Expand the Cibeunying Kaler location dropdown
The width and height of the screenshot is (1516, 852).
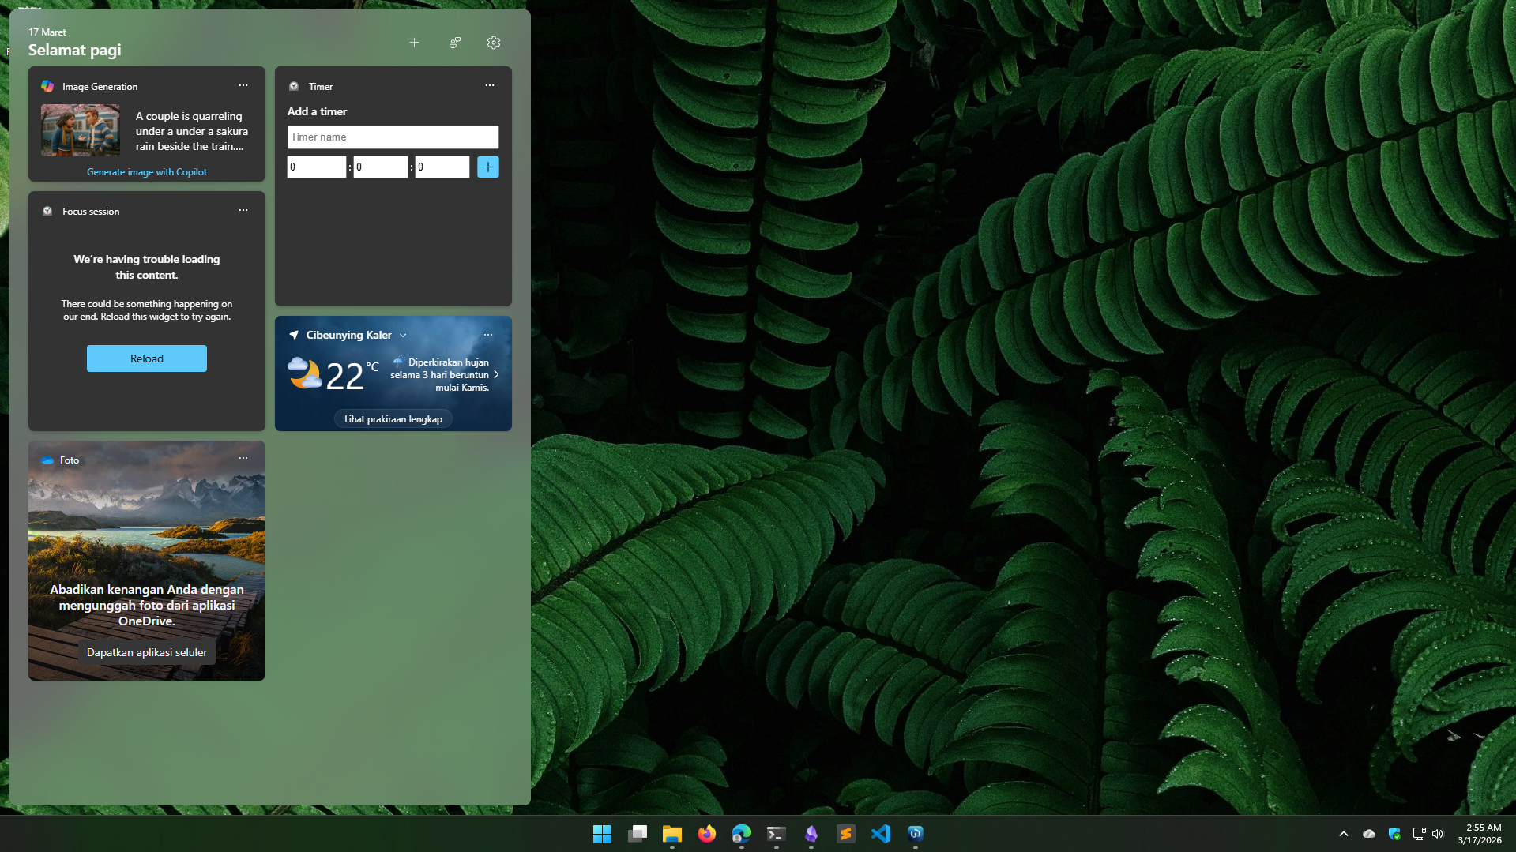(403, 335)
